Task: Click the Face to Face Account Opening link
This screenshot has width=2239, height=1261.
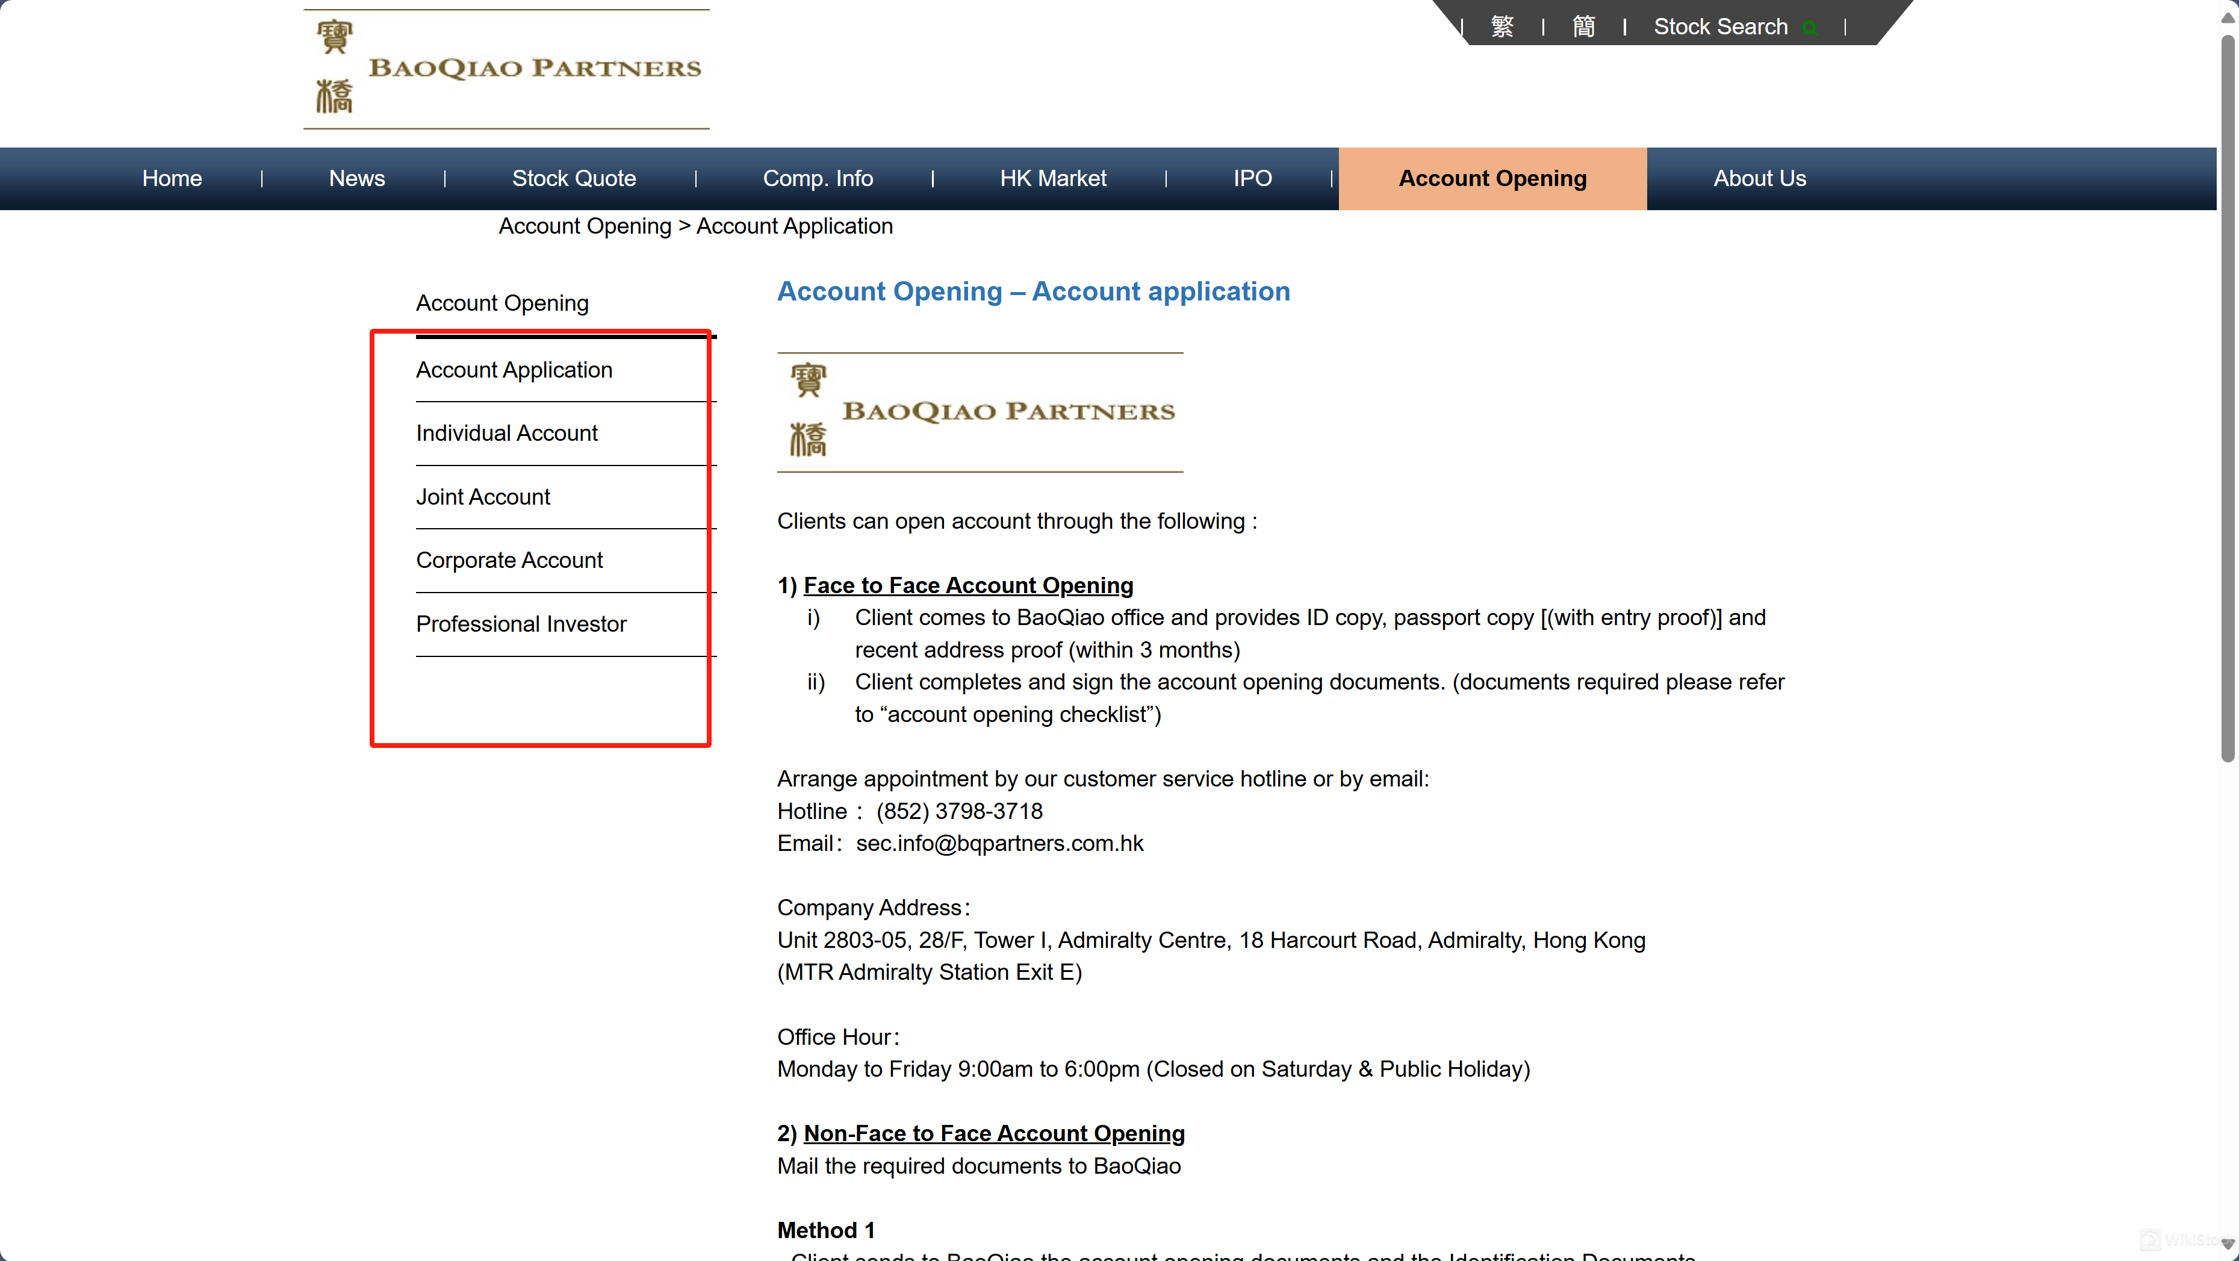Action: click(x=969, y=584)
